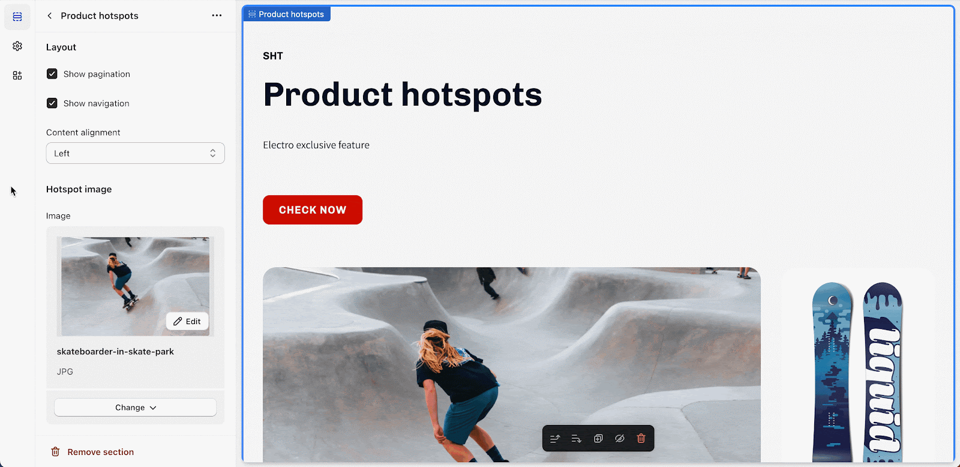Duplicate section from floating toolbar

click(x=598, y=439)
